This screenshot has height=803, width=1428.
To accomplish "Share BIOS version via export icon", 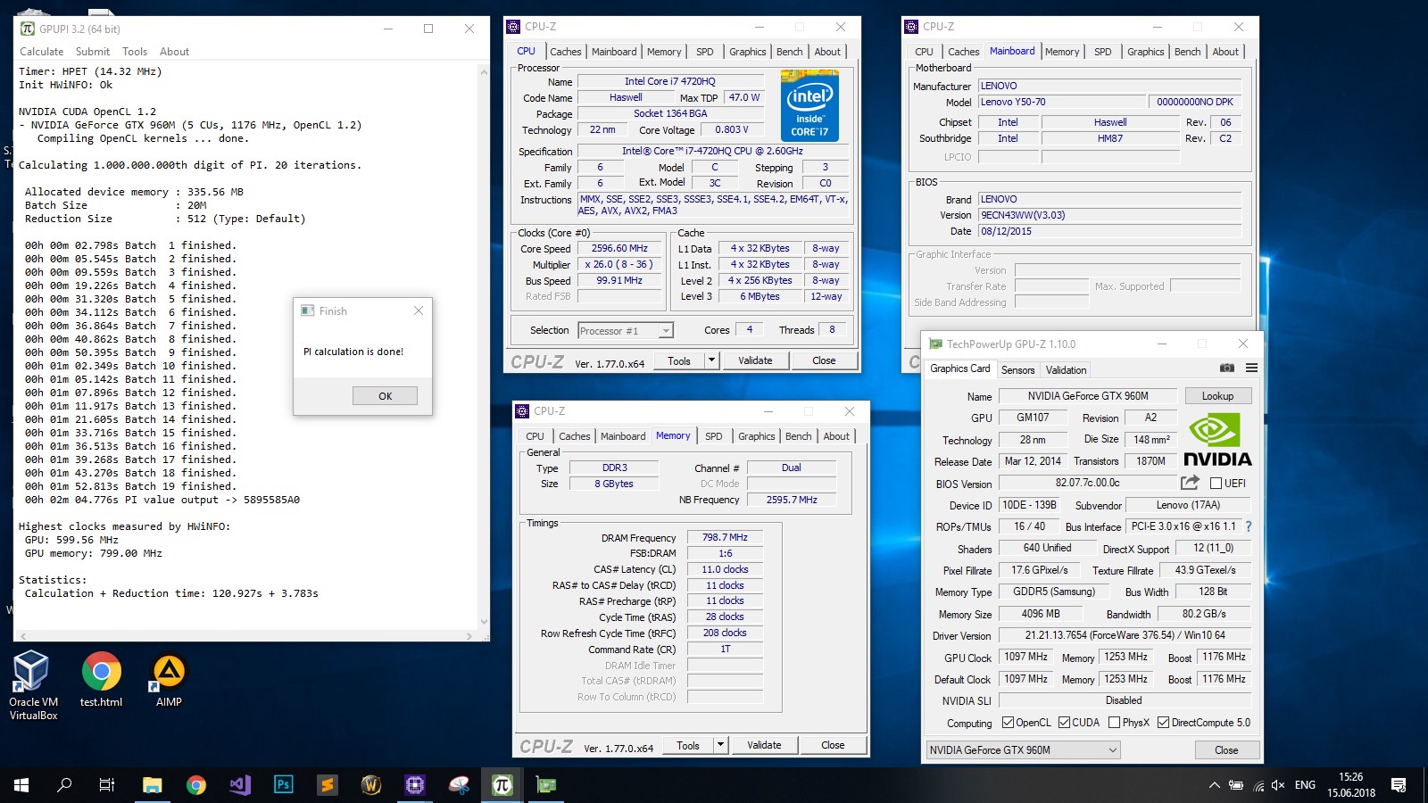I will coord(1190,483).
